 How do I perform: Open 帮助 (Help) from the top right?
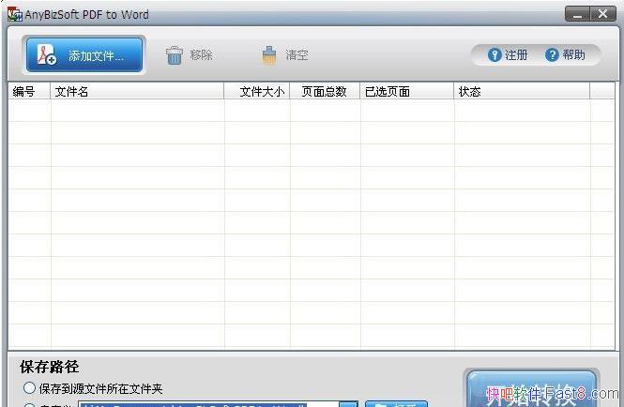coord(565,55)
